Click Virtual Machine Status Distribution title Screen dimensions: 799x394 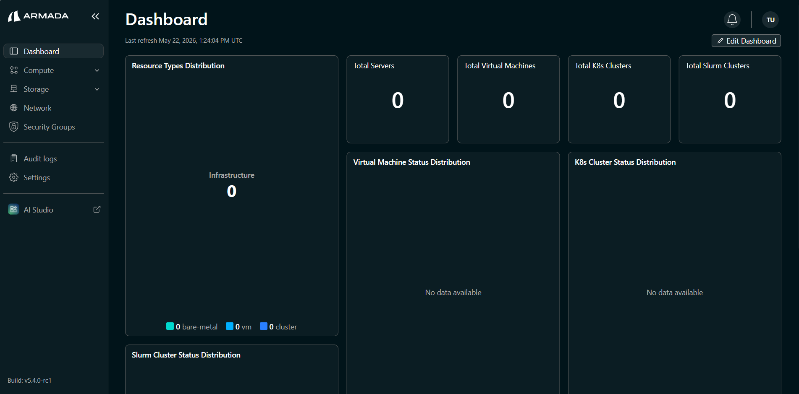411,162
